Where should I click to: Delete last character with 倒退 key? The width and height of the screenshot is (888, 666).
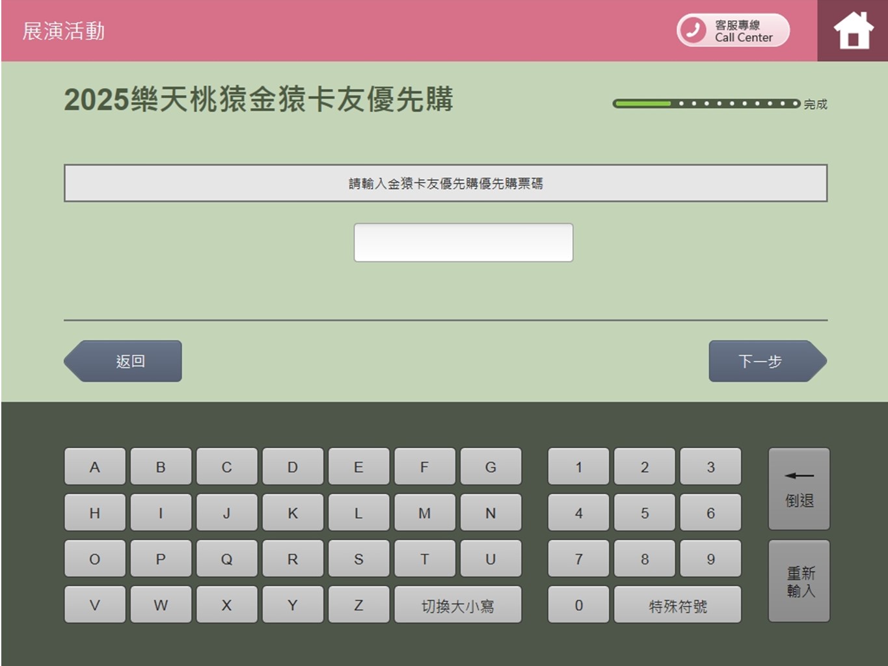(799, 488)
